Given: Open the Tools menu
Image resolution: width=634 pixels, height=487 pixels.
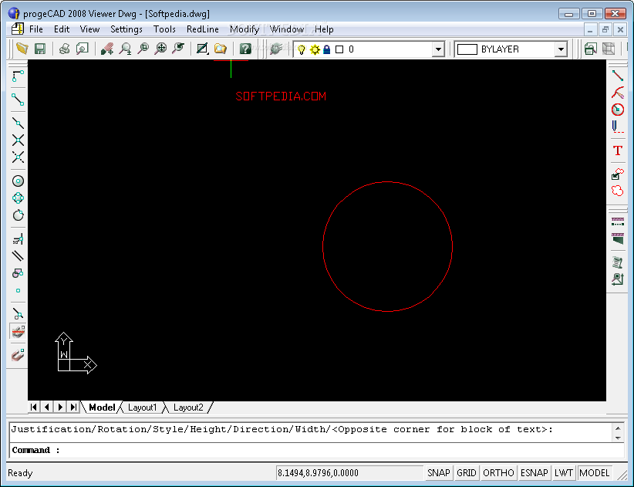Looking at the screenshot, I should [164, 29].
